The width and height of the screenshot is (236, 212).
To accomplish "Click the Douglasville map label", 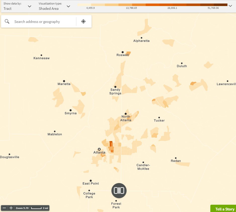I will [10, 157].
